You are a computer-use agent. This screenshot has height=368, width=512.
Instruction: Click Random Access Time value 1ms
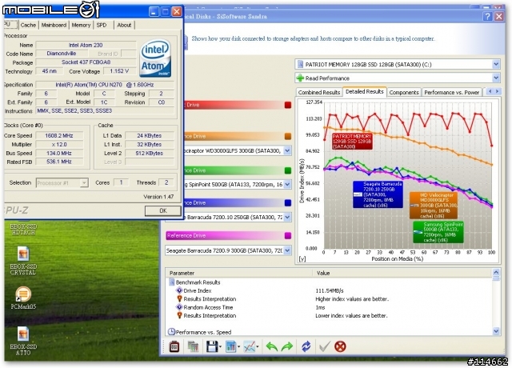320,307
